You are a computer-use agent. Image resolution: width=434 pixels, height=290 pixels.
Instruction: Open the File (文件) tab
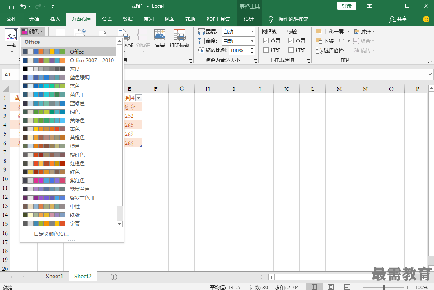coord(11,19)
